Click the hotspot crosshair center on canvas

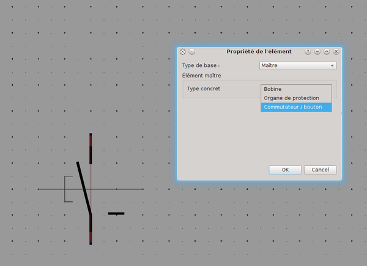tap(91, 189)
